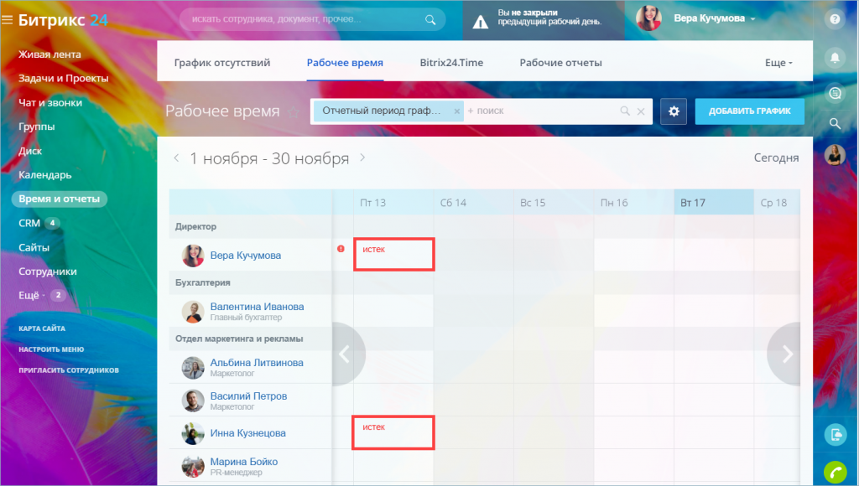This screenshot has height=486, width=859.
Task: Open settings gear next to search filter
Action: pyautogui.click(x=674, y=111)
